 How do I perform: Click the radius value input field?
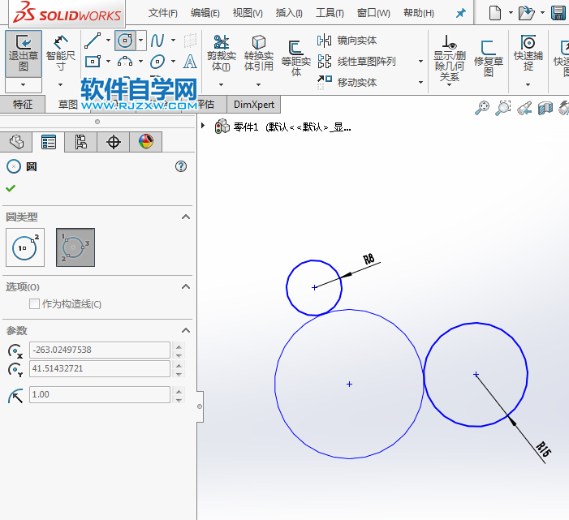click(99, 394)
